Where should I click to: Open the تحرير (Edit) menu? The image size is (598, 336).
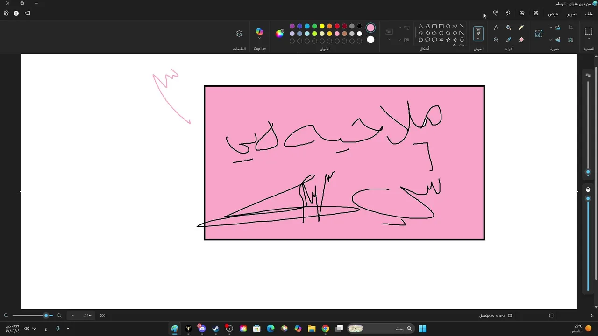coord(572,14)
